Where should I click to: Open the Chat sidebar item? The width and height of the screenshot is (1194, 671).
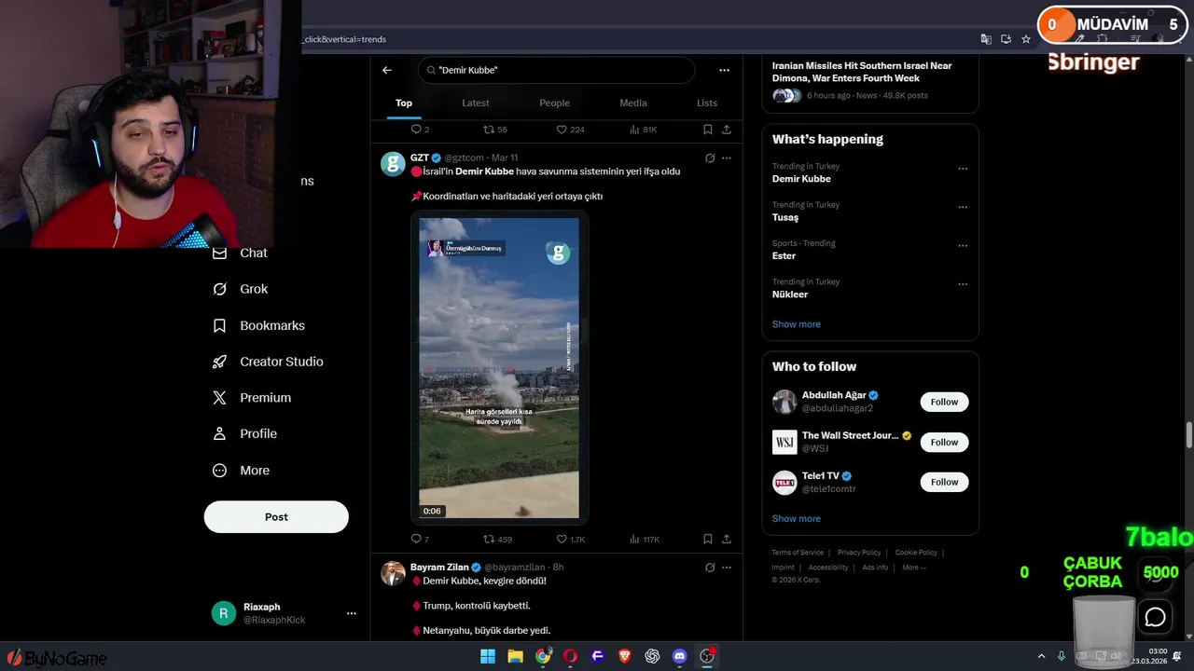click(240, 253)
